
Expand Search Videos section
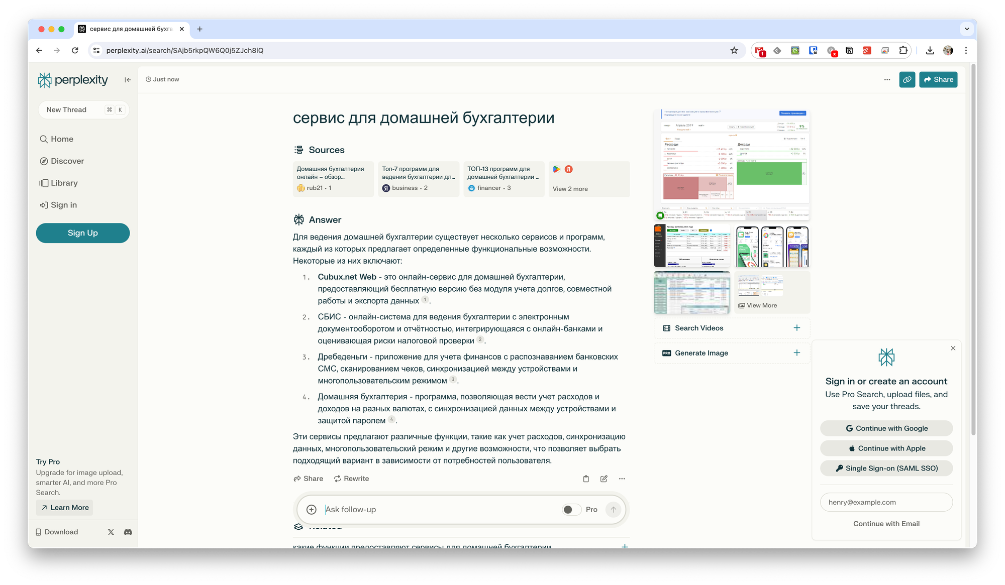coord(796,328)
